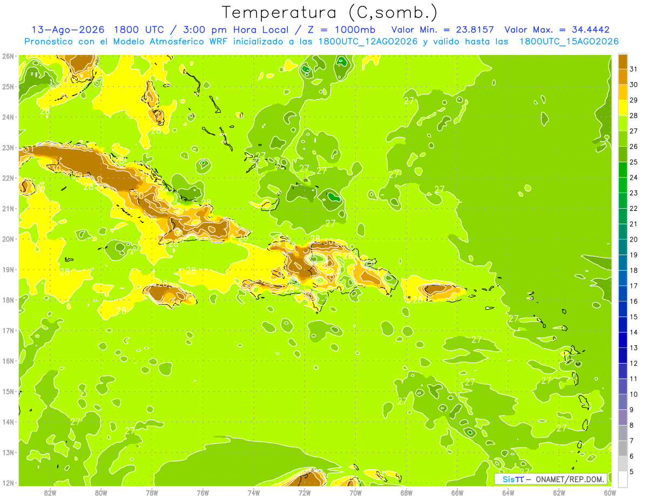The height and width of the screenshot is (500, 648).
Task: Click the 21N latitude axis label
Action: [8, 208]
